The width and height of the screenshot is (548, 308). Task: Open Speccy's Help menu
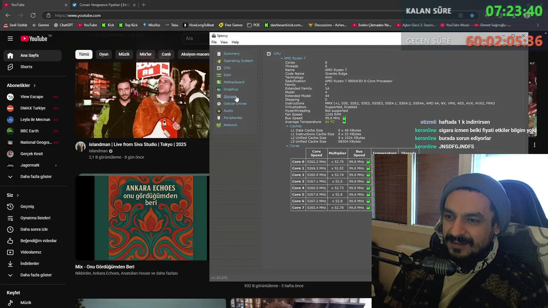(x=235, y=42)
